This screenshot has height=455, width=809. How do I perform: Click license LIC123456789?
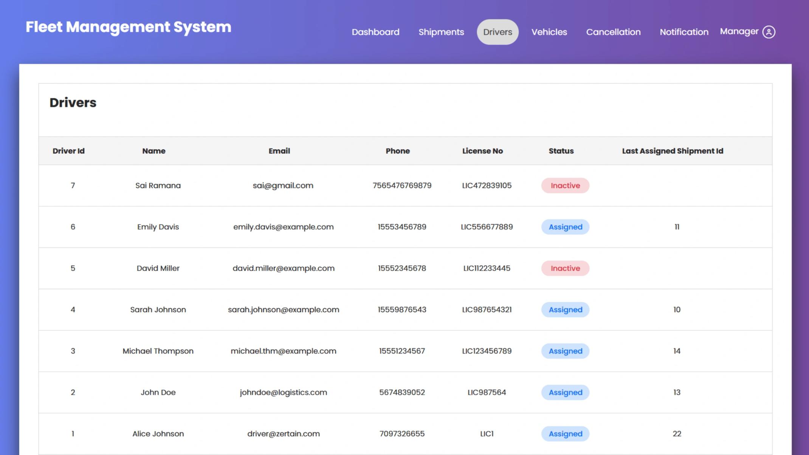pyautogui.click(x=487, y=351)
